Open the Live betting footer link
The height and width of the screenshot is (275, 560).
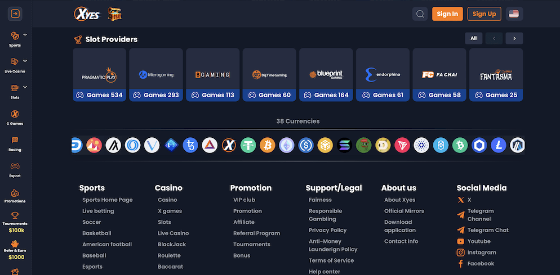click(x=98, y=211)
